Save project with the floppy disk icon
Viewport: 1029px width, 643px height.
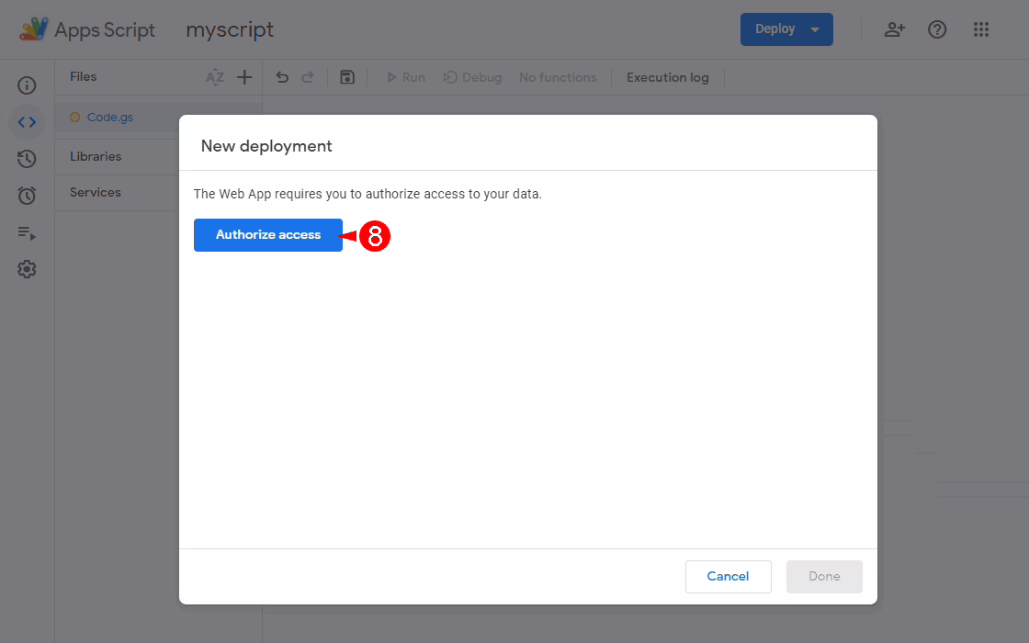[347, 78]
